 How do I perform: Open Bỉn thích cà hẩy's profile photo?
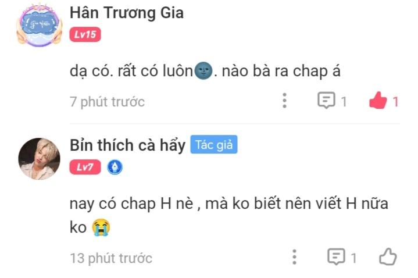[39, 158]
